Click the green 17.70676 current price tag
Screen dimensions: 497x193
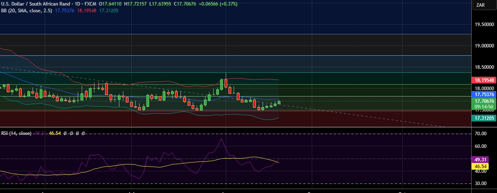click(484, 101)
